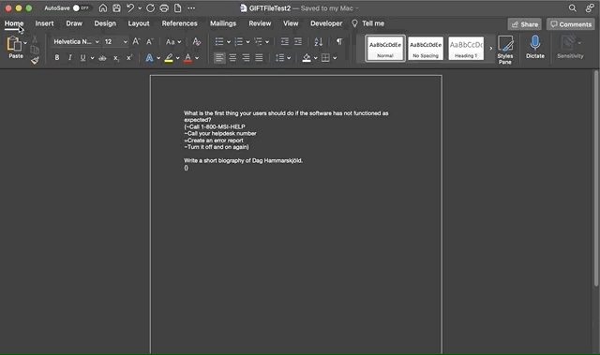Increase indent icon
Viewport: 600px width, 355px height.
point(298,41)
